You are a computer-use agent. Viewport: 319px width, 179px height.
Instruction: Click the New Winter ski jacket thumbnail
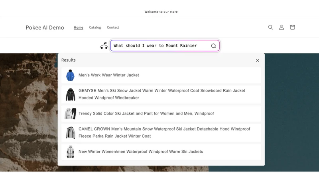click(71, 152)
